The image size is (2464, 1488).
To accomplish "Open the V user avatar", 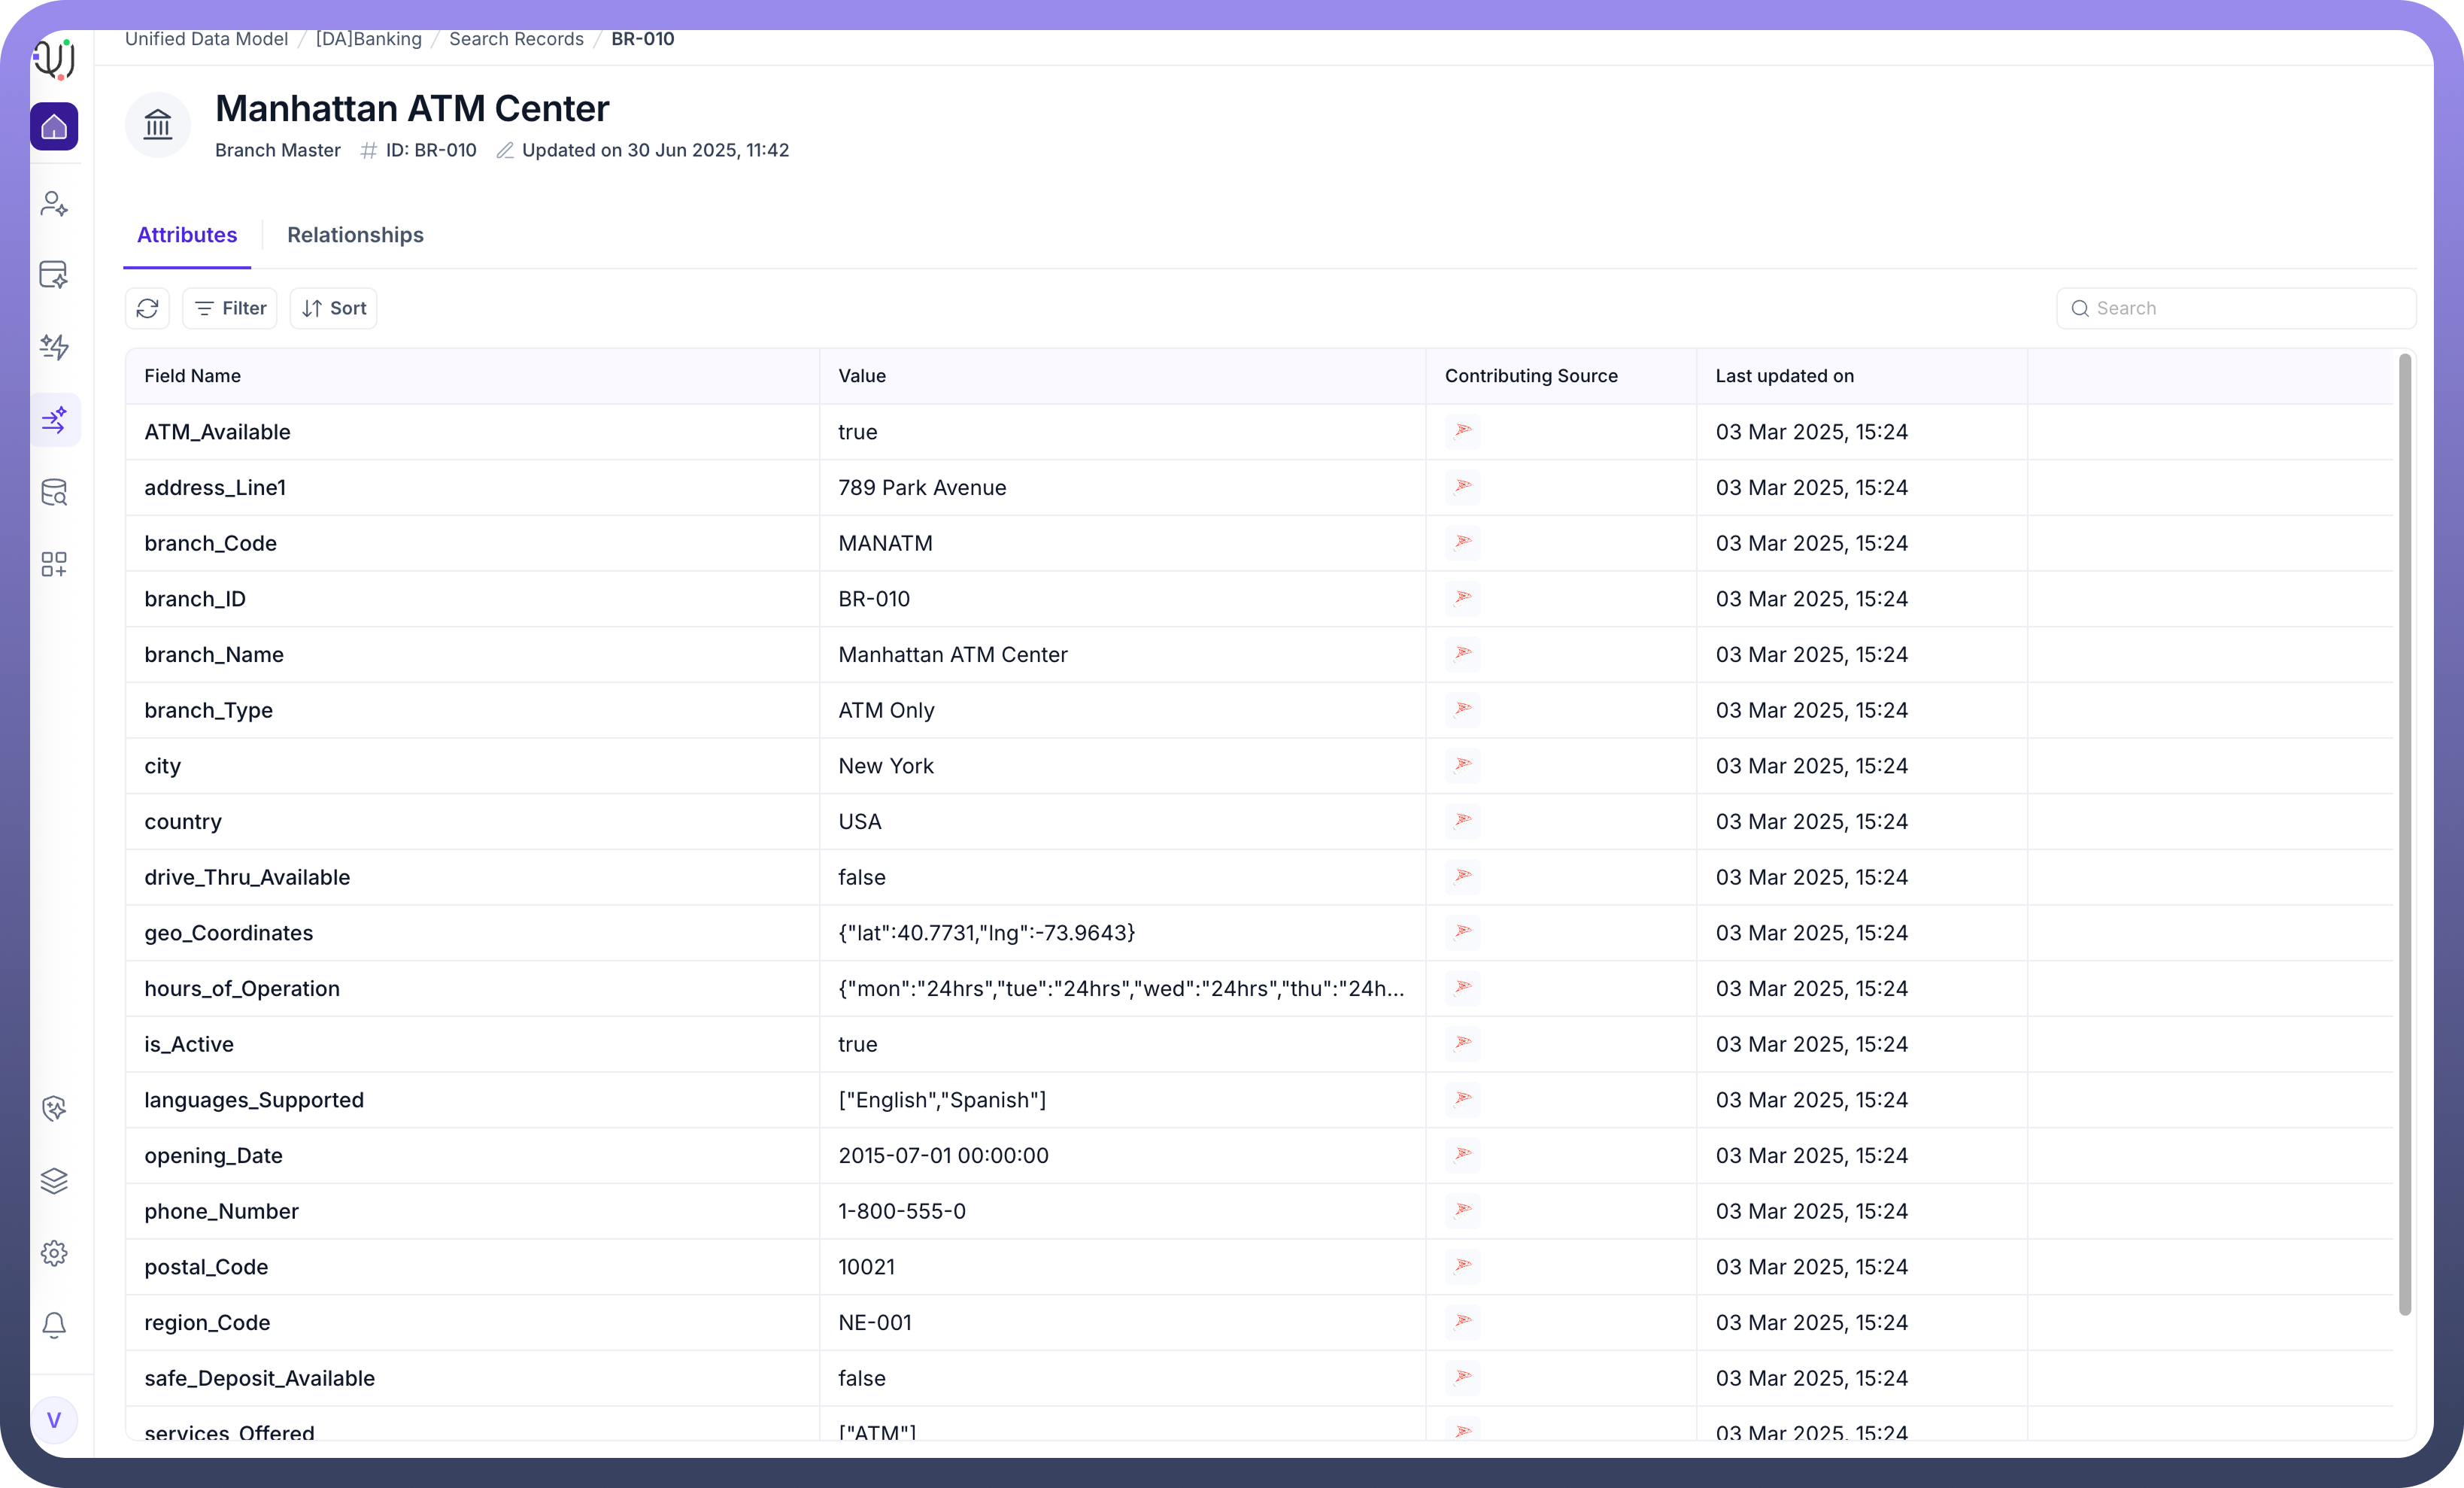I will coord(54,1420).
